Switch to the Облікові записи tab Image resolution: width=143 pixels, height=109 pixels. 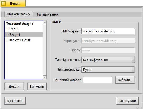point(19,14)
